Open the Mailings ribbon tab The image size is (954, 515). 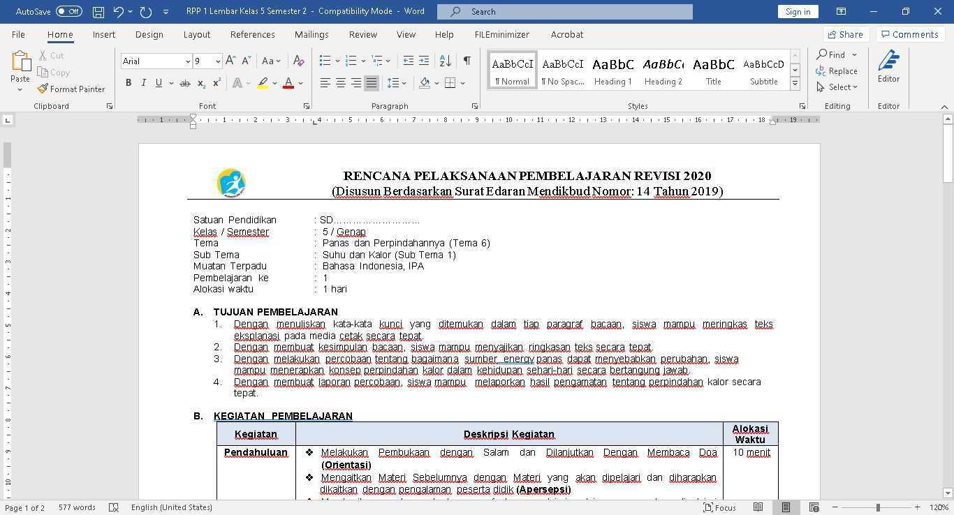coord(311,34)
